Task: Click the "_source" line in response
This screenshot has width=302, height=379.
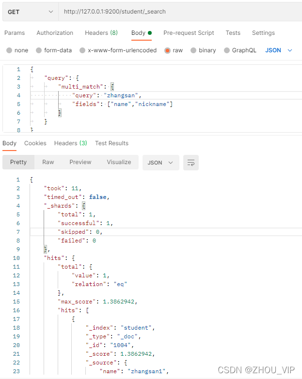Action: point(107,363)
